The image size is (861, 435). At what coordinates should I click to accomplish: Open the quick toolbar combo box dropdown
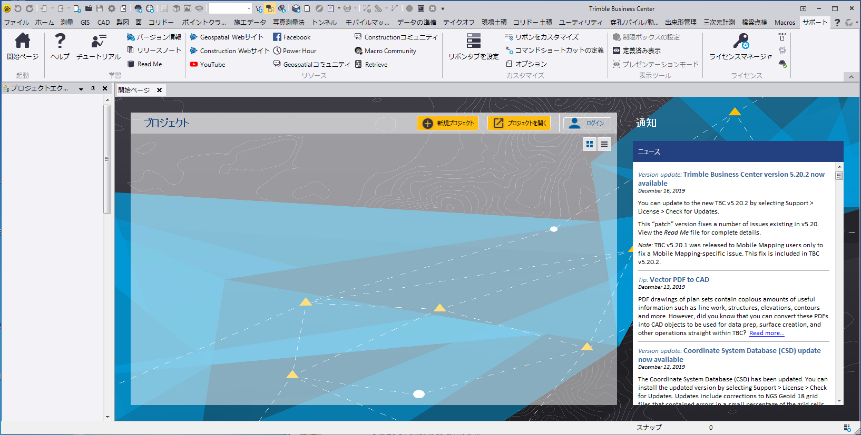coord(249,8)
